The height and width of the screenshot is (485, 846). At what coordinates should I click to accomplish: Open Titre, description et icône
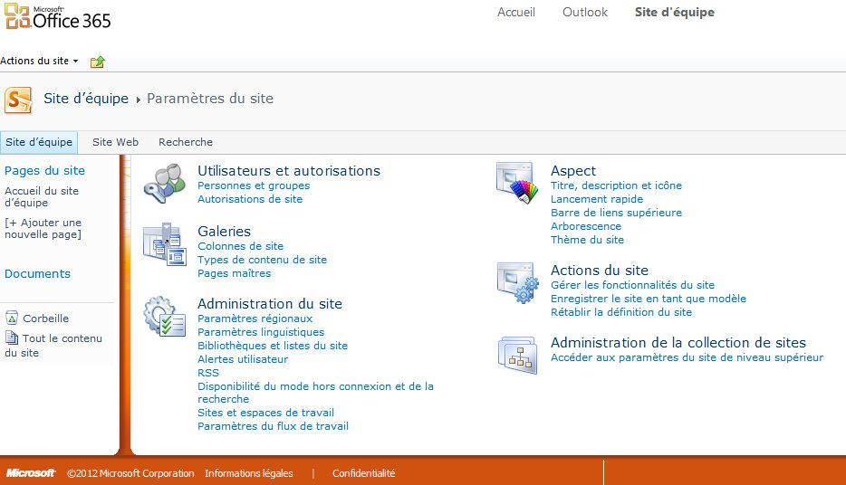(x=616, y=185)
